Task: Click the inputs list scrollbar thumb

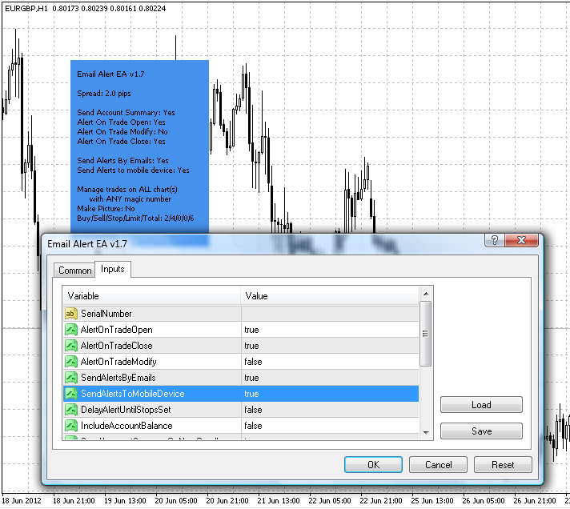Action: pyautogui.click(x=426, y=334)
